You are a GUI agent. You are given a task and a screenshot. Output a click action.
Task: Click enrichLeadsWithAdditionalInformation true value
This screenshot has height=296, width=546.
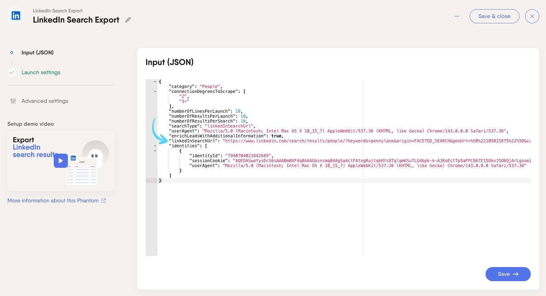coord(276,136)
